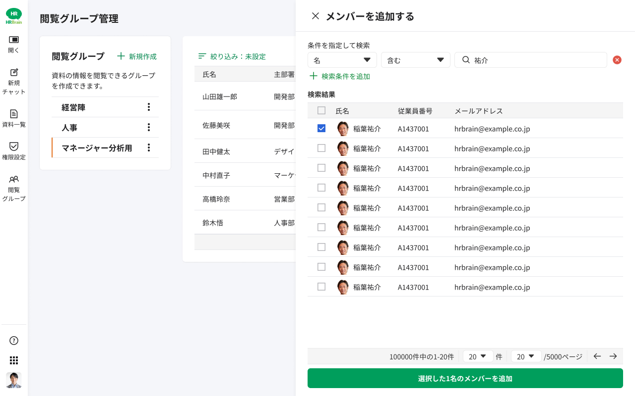The image size is (635, 396).
Task: Select the 人事 viewing group
Action: click(69, 128)
